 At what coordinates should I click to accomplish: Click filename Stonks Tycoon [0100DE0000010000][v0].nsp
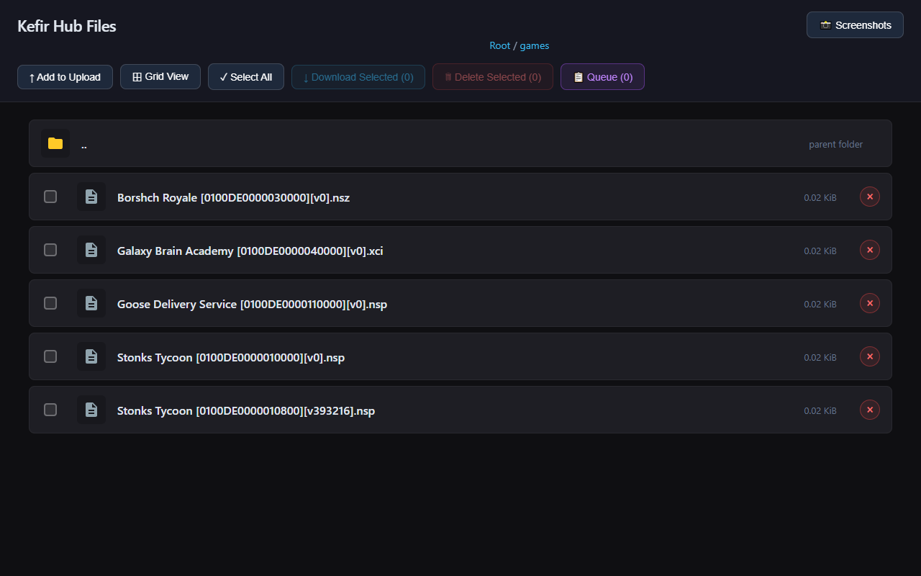pyautogui.click(x=231, y=357)
